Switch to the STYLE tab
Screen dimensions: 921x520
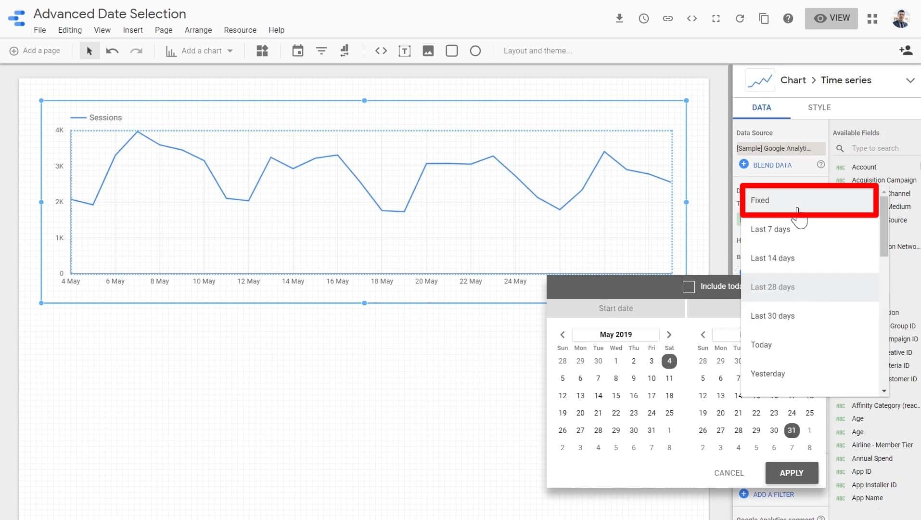pos(819,107)
